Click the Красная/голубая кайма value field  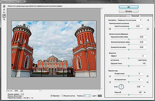[143, 37]
